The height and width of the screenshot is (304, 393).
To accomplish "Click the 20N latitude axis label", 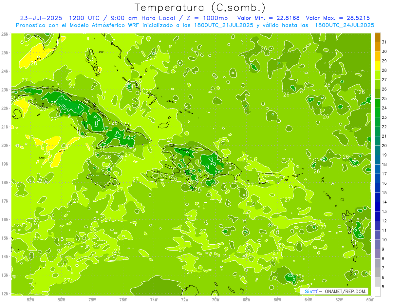I will click(x=5, y=145).
